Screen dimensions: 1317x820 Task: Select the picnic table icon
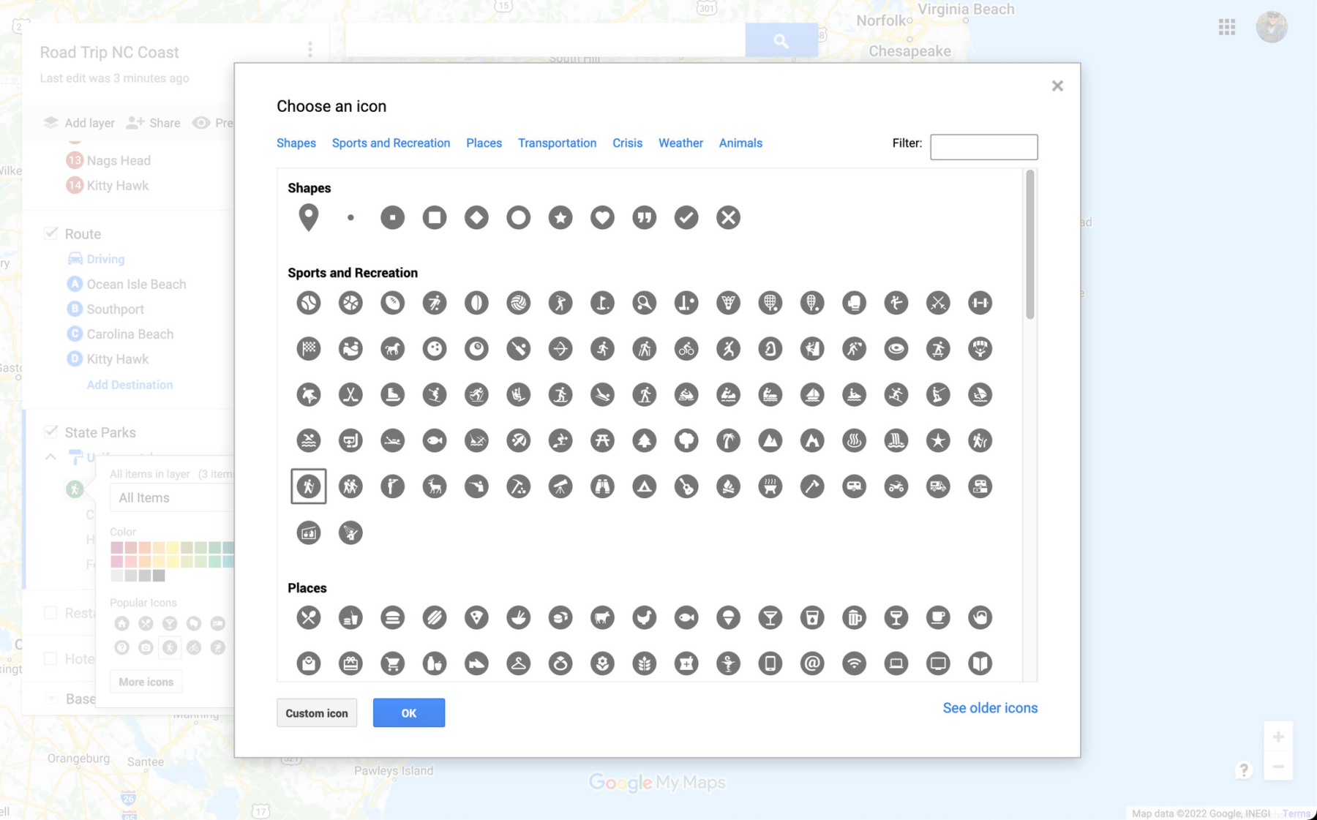[x=602, y=440]
